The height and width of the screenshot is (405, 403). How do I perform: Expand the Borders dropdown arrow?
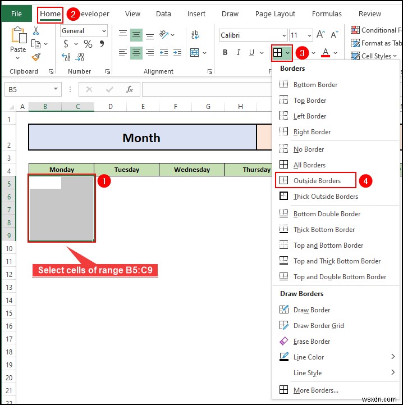click(287, 53)
